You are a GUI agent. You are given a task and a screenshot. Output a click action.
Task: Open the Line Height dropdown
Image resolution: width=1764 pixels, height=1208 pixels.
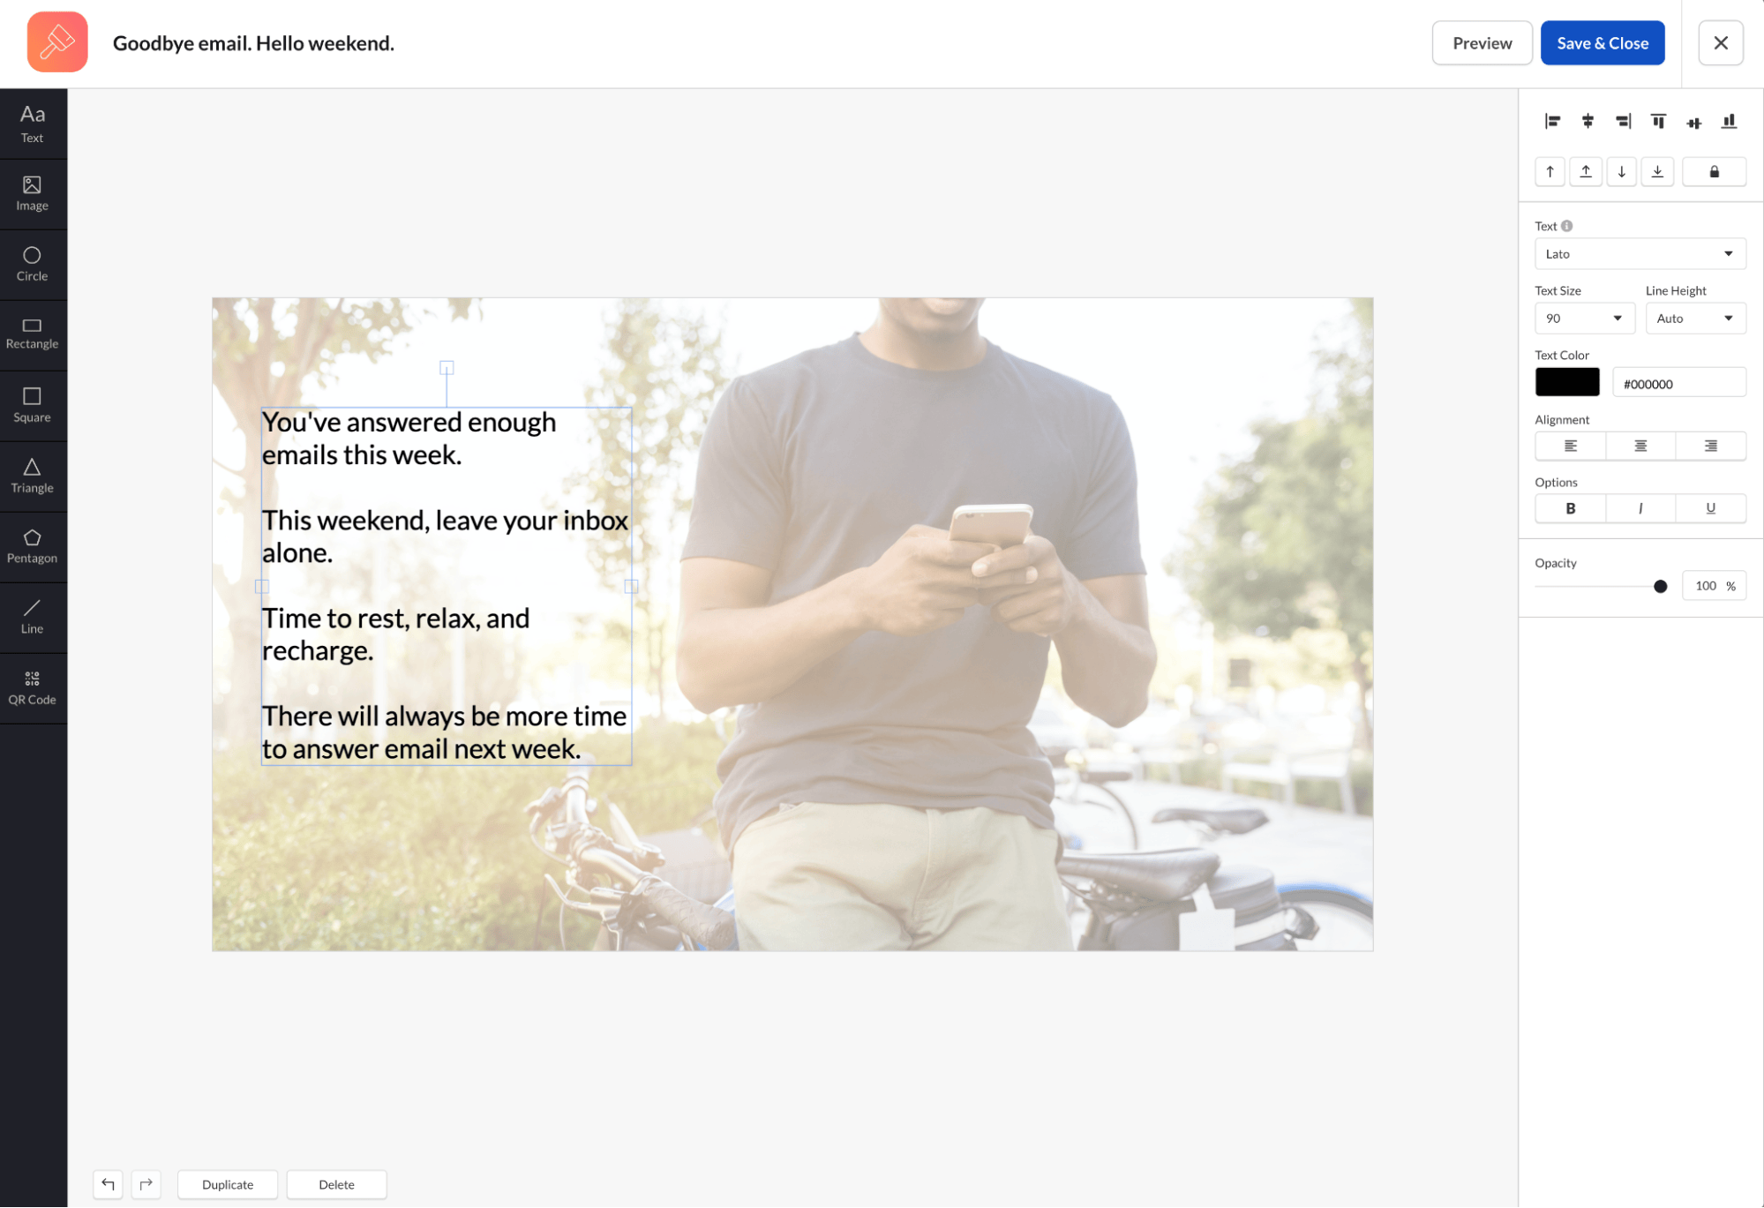coord(1695,318)
